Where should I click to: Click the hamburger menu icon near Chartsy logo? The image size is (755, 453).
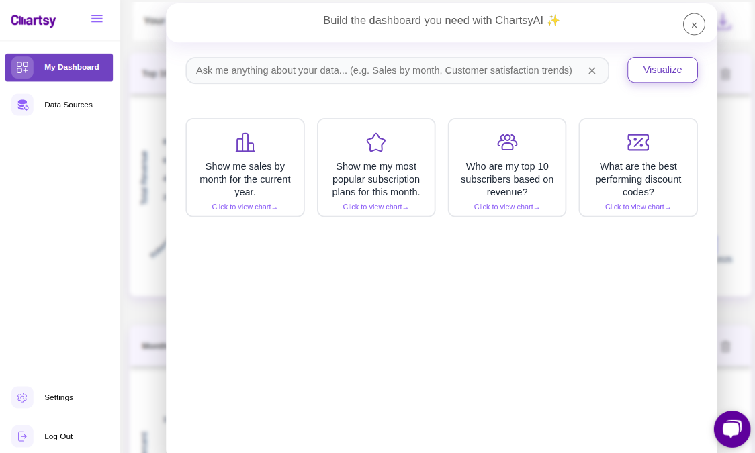coord(97,19)
